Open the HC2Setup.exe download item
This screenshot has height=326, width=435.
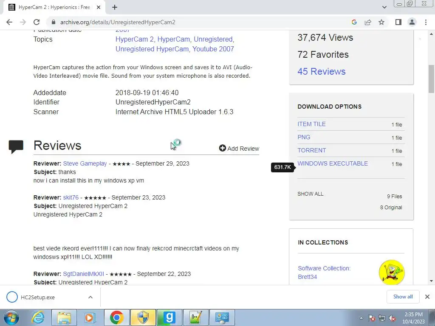click(x=38, y=297)
